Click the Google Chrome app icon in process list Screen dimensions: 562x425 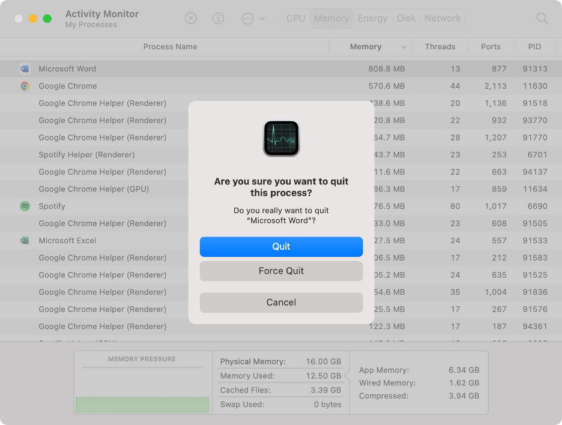coord(25,86)
